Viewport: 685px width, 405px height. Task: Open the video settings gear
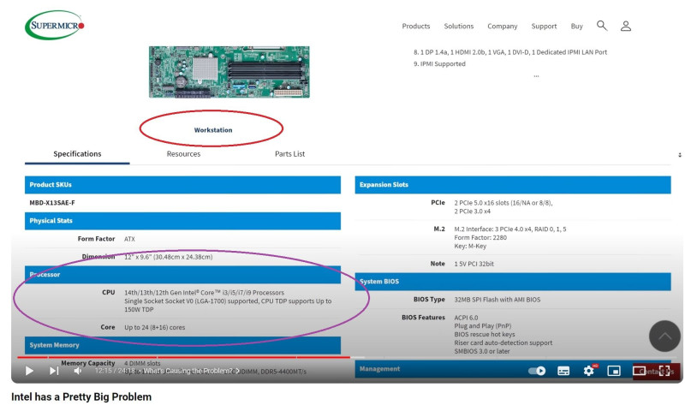click(589, 371)
